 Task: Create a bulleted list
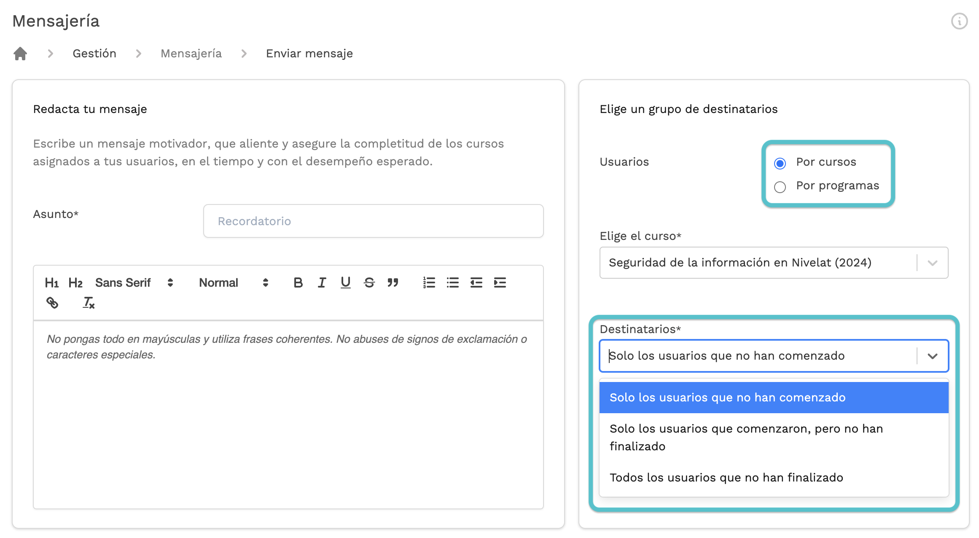[453, 282]
